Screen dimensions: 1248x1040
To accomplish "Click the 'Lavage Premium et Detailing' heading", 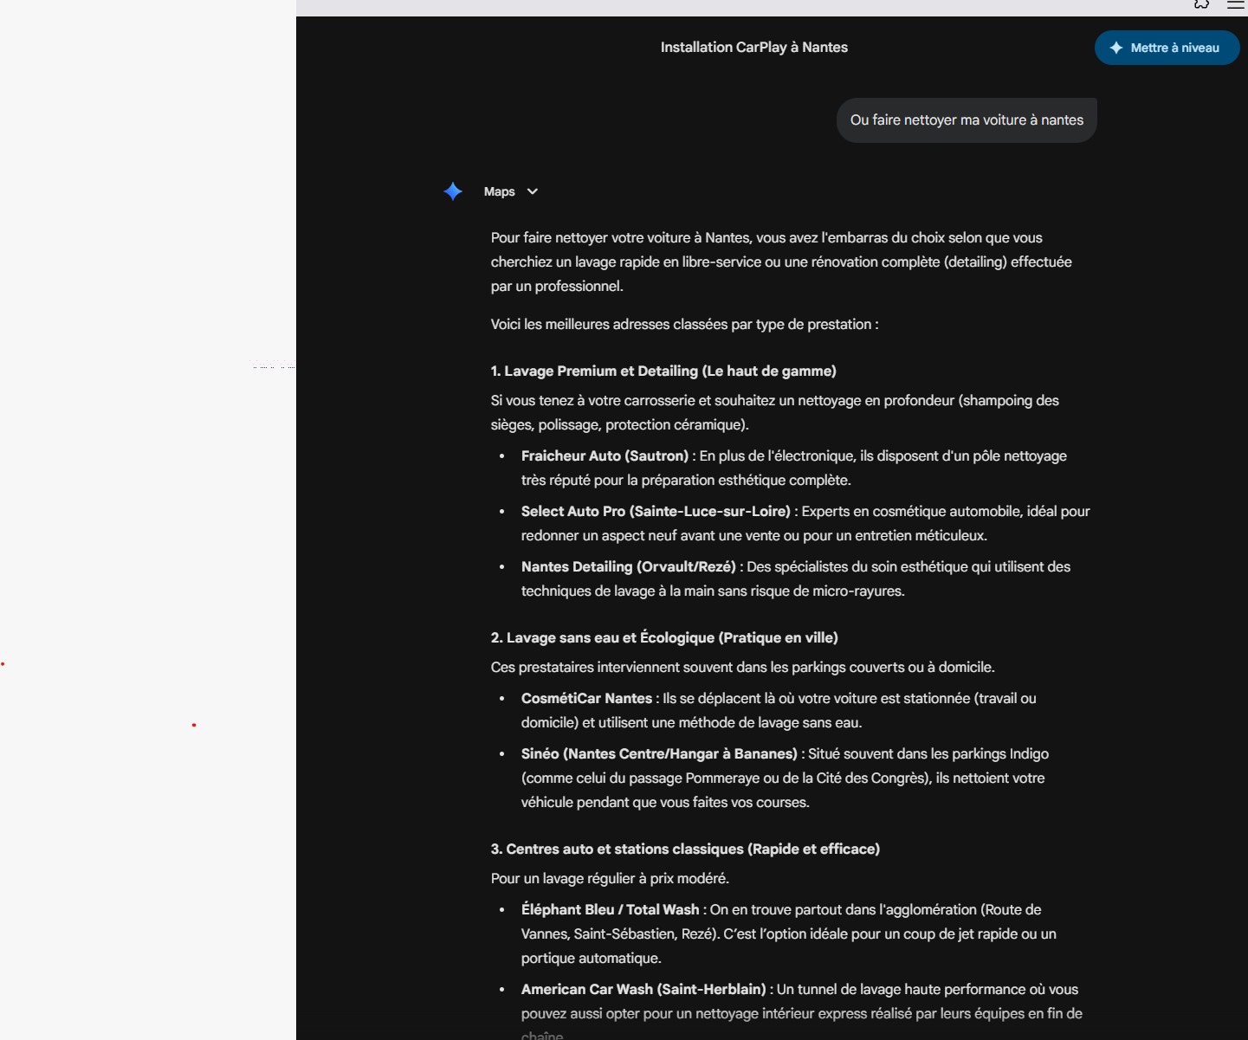I will (663, 371).
